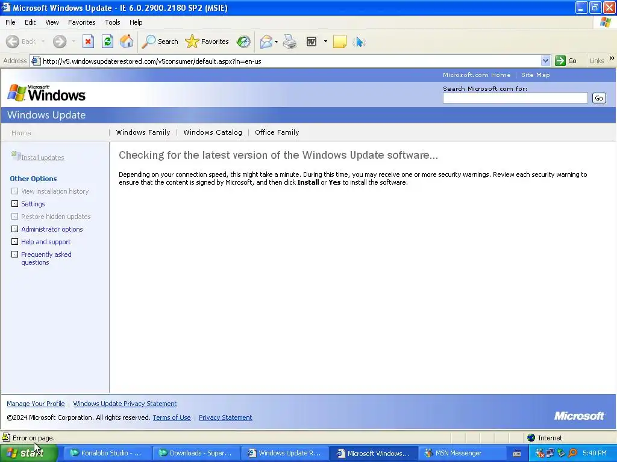
Task: Click the Frequently asked questions bullet box
Action: tap(14, 254)
